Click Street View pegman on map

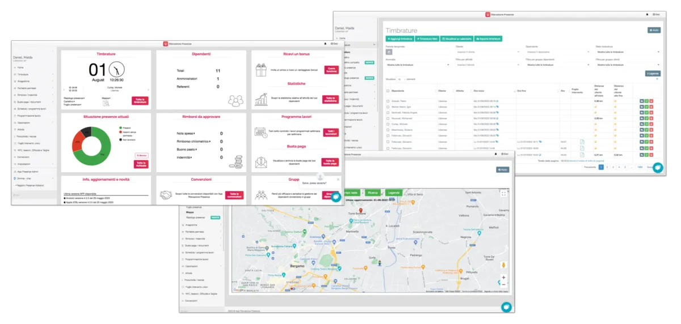503,265
